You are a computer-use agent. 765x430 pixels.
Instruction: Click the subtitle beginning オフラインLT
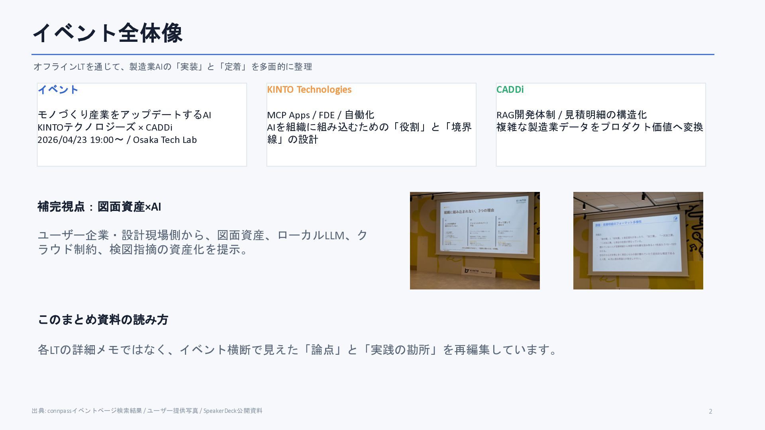(172, 66)
